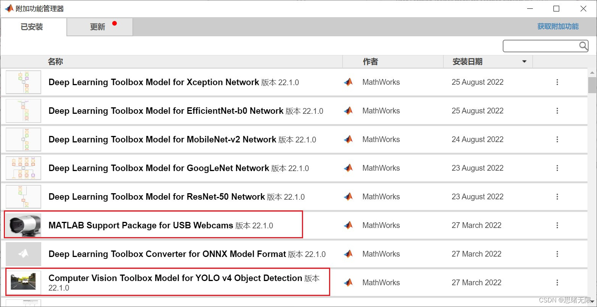Open options menu for EfficientNet-b0 Network row
The width and height of the screenshot is (597, 307).
(557, 111)
